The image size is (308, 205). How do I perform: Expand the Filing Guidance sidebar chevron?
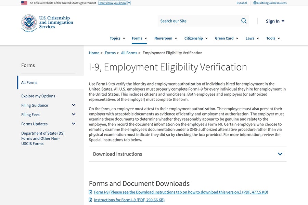[74, 105]
